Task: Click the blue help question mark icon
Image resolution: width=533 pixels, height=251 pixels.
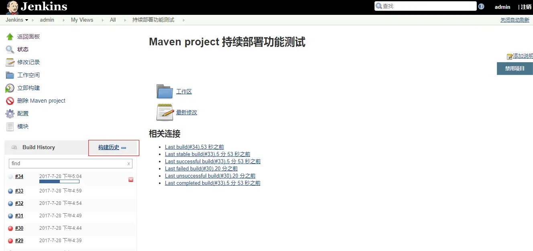Action: 481,6
